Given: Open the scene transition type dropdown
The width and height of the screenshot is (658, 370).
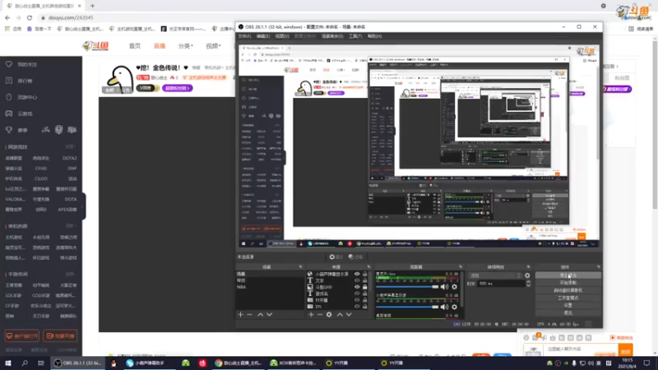Looking at the screenshot, I should pyautogui.click(x=495, y=275).
